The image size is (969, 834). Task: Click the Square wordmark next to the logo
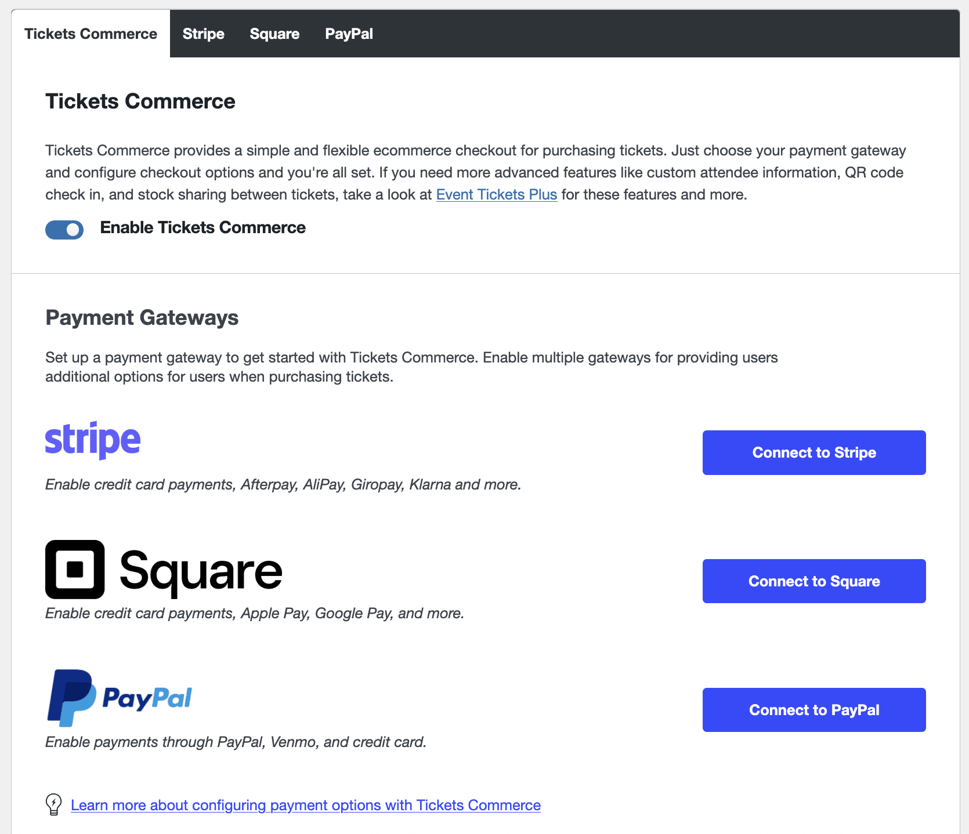click(201, 572)
